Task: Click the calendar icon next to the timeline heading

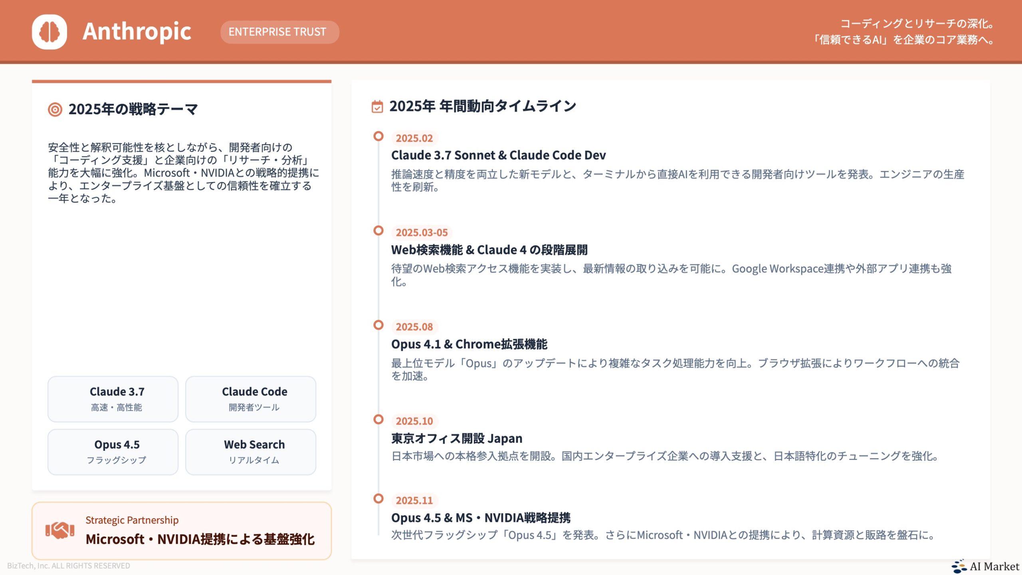Action: [x=376, y=106]
